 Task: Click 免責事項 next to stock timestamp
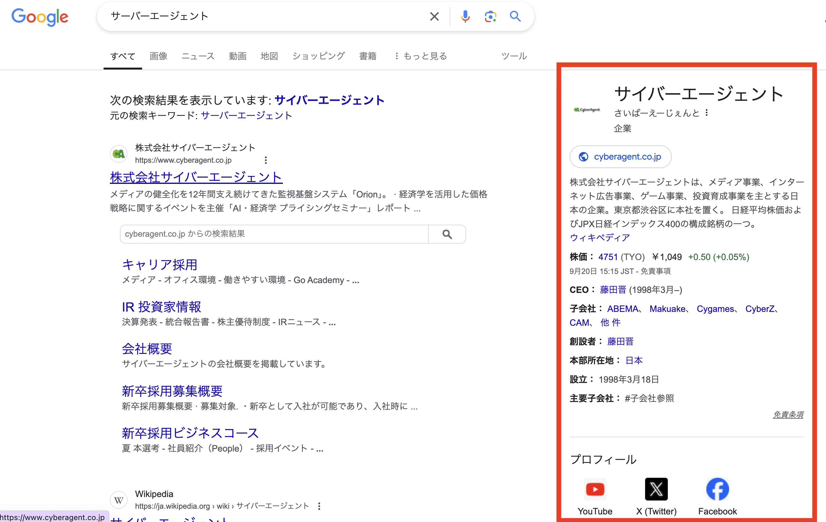[x=655, y=271]
